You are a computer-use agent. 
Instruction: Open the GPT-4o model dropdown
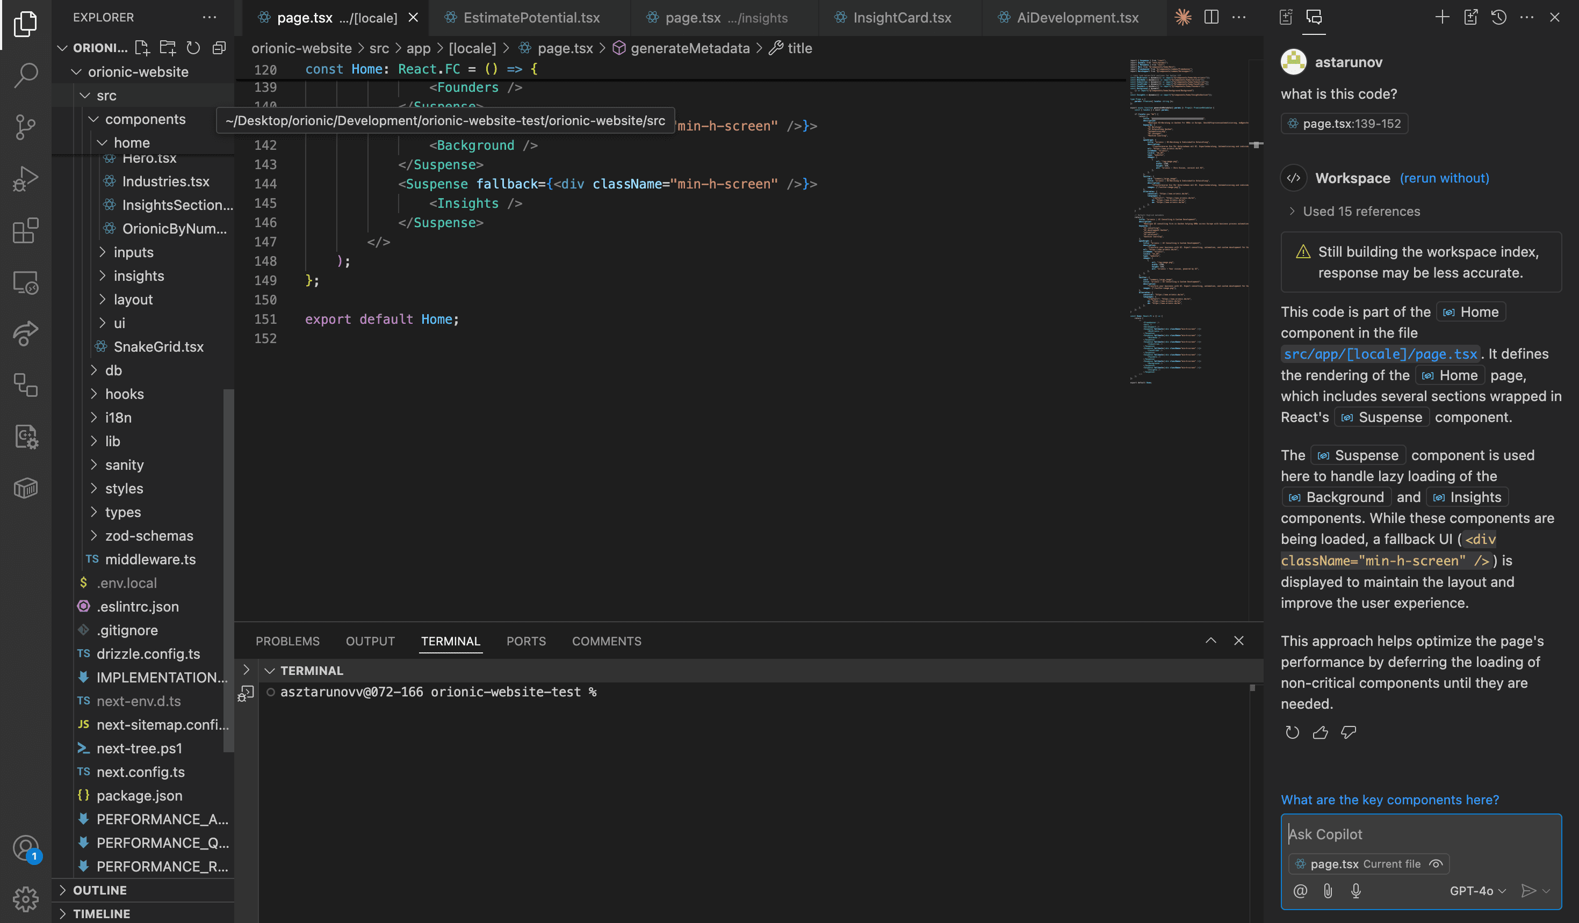pos(1476,890)
